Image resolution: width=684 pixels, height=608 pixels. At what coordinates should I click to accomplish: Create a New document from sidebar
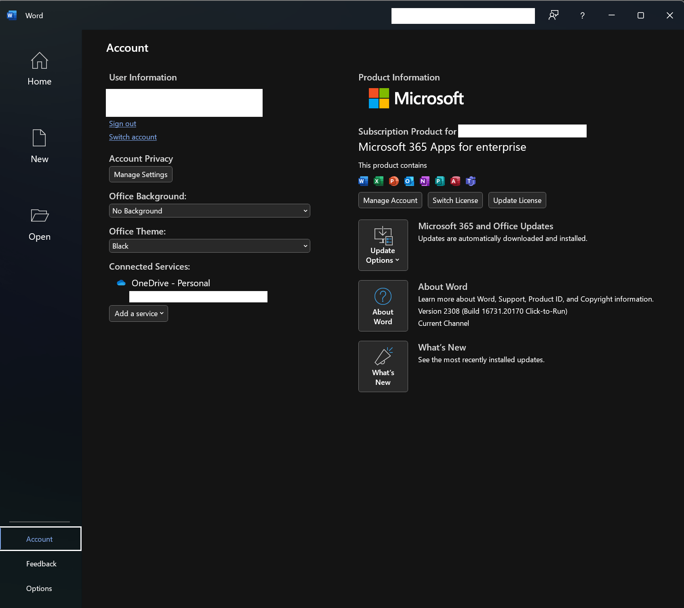pos(40,146)
